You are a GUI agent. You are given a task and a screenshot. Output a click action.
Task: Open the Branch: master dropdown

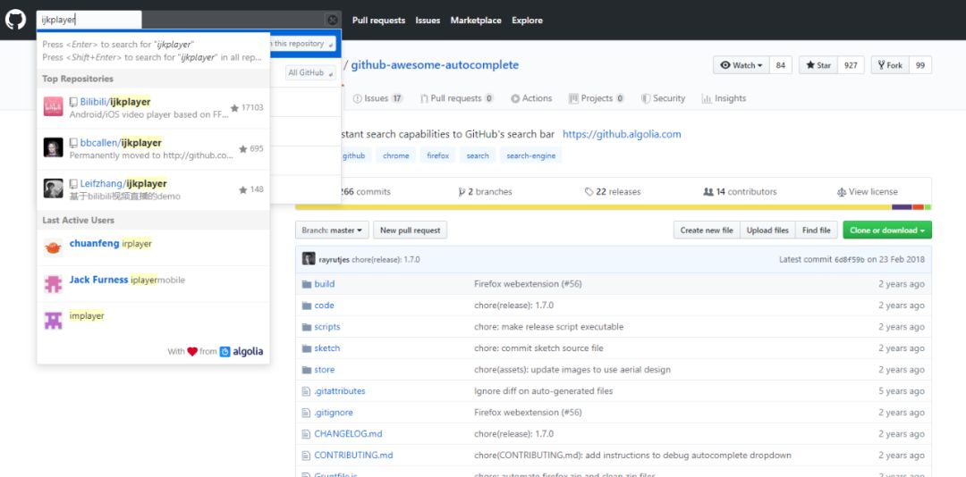[332, 230]
